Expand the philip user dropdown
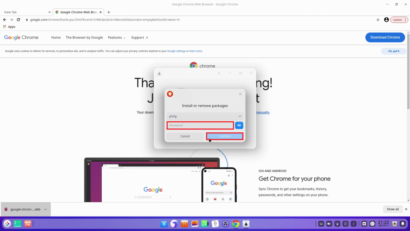 coord(205,116)
